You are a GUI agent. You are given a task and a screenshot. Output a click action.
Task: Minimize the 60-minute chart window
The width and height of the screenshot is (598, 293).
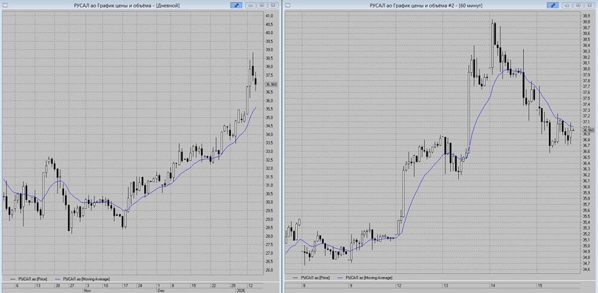567,5
